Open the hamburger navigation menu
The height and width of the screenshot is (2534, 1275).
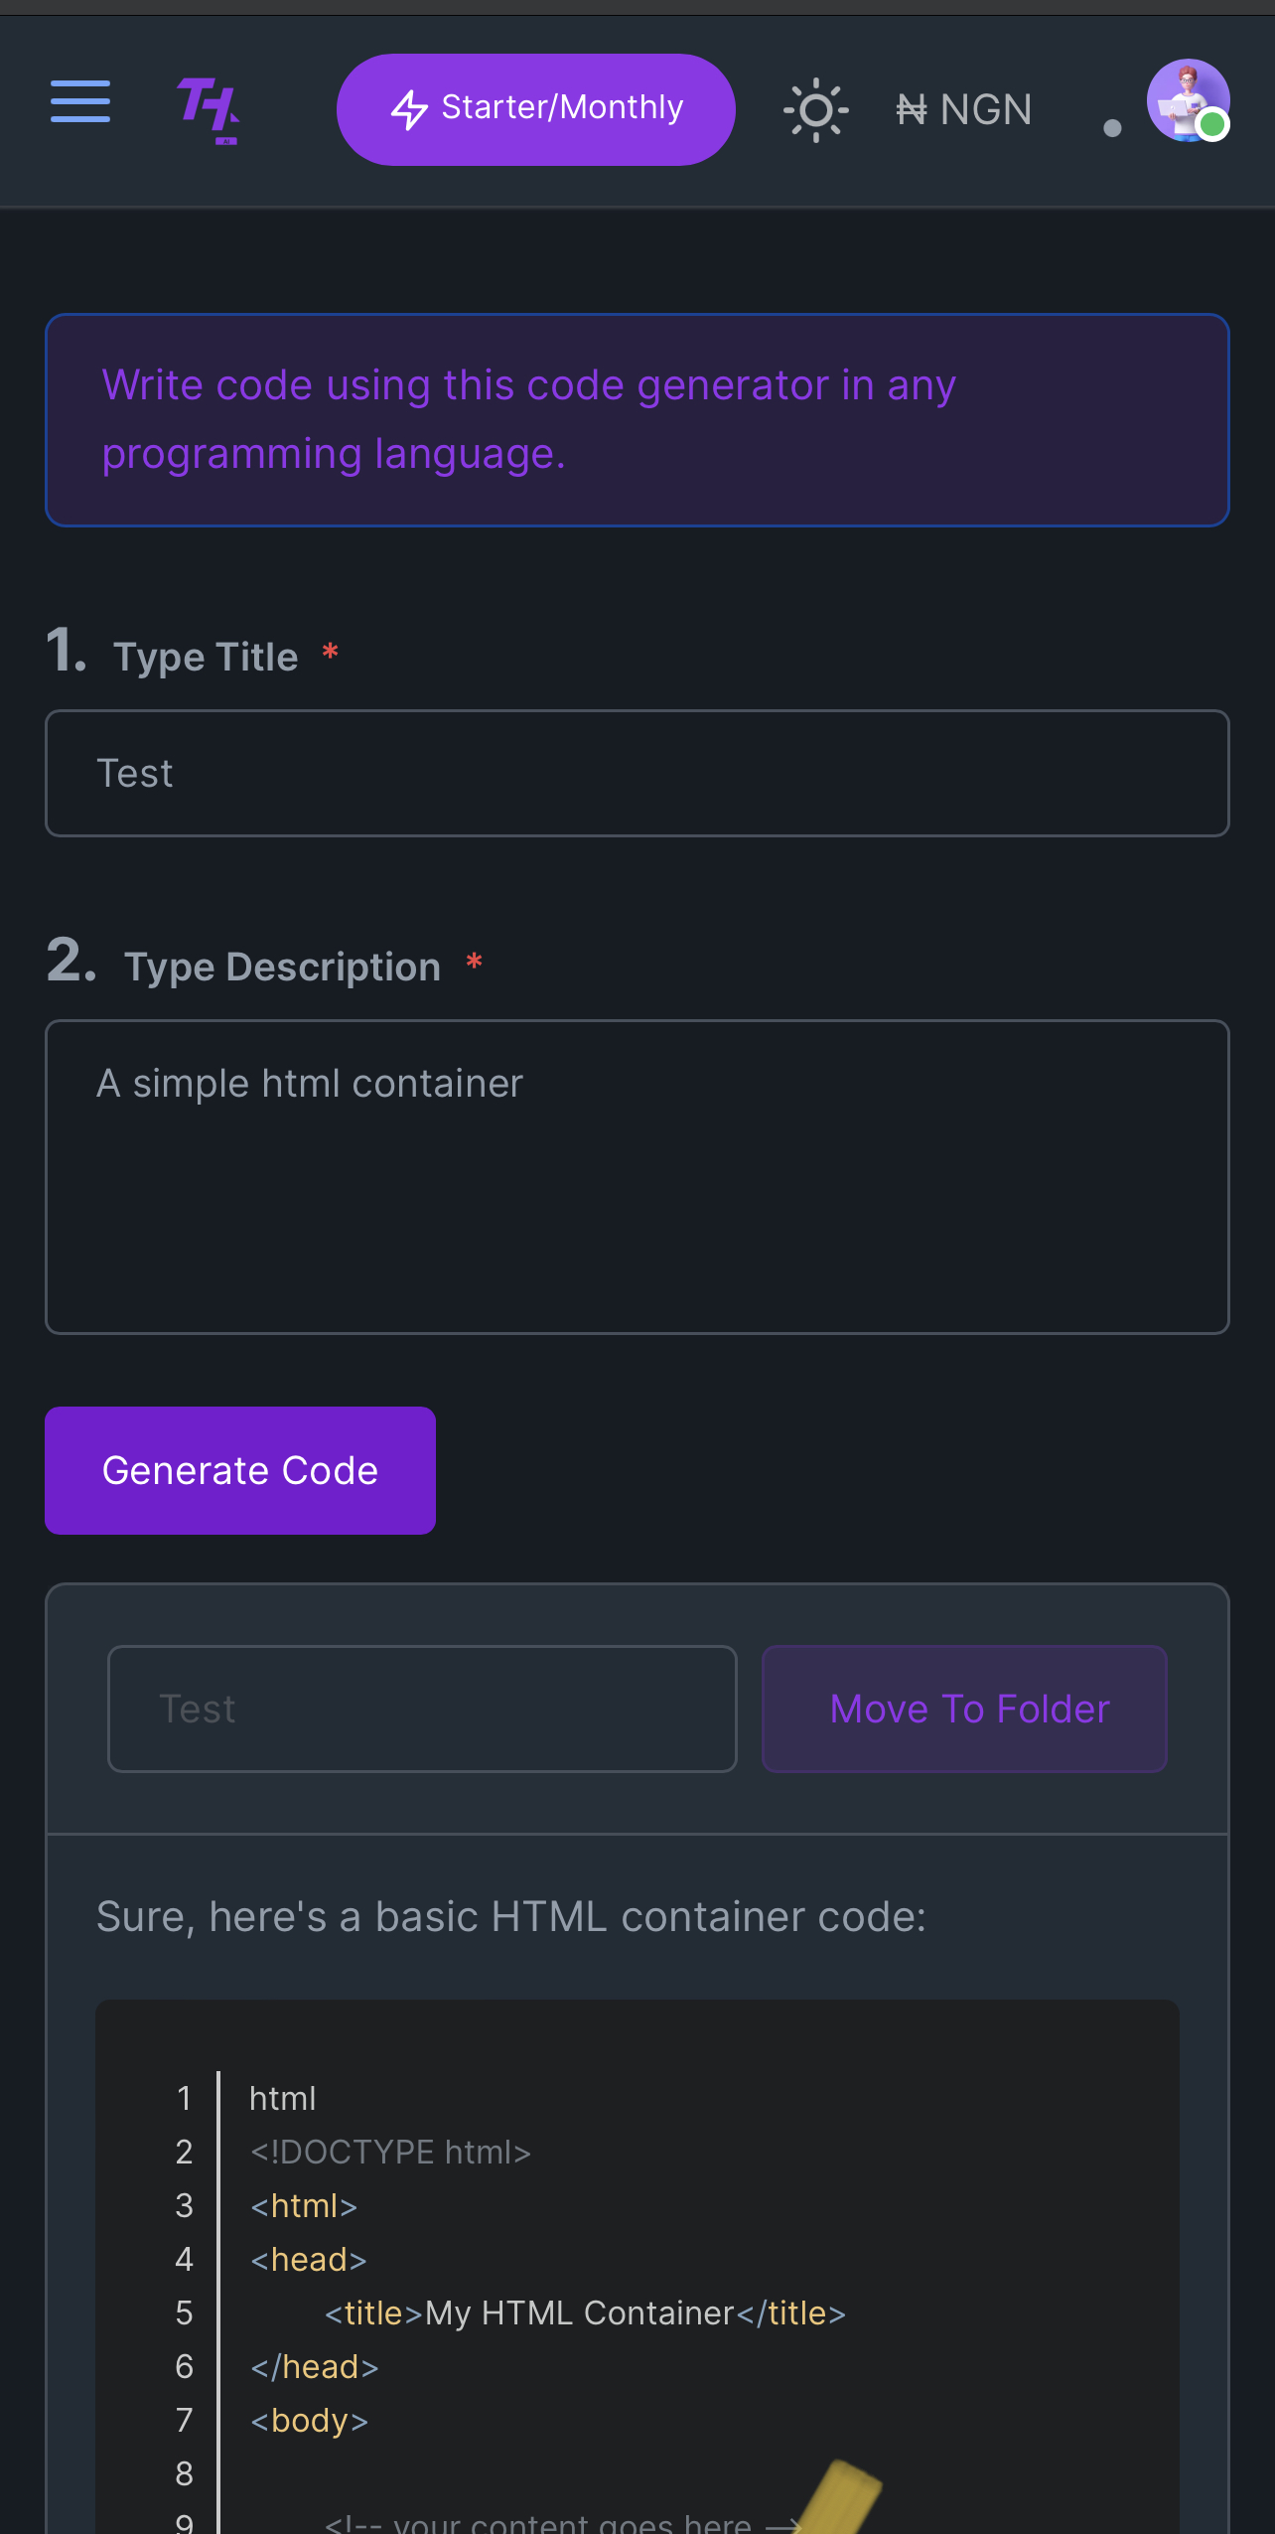[80, 102]
